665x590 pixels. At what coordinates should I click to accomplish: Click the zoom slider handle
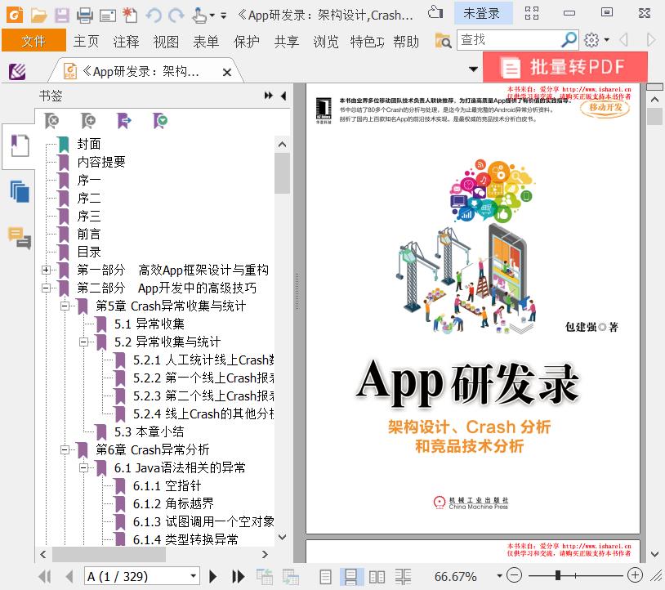[558, 575]
